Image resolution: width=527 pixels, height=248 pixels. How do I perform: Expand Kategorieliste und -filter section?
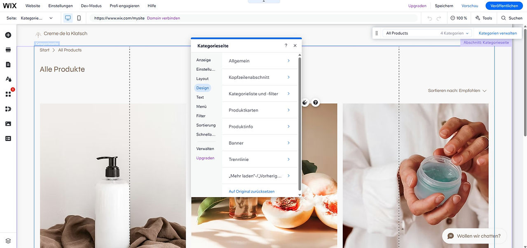(260, 94)
